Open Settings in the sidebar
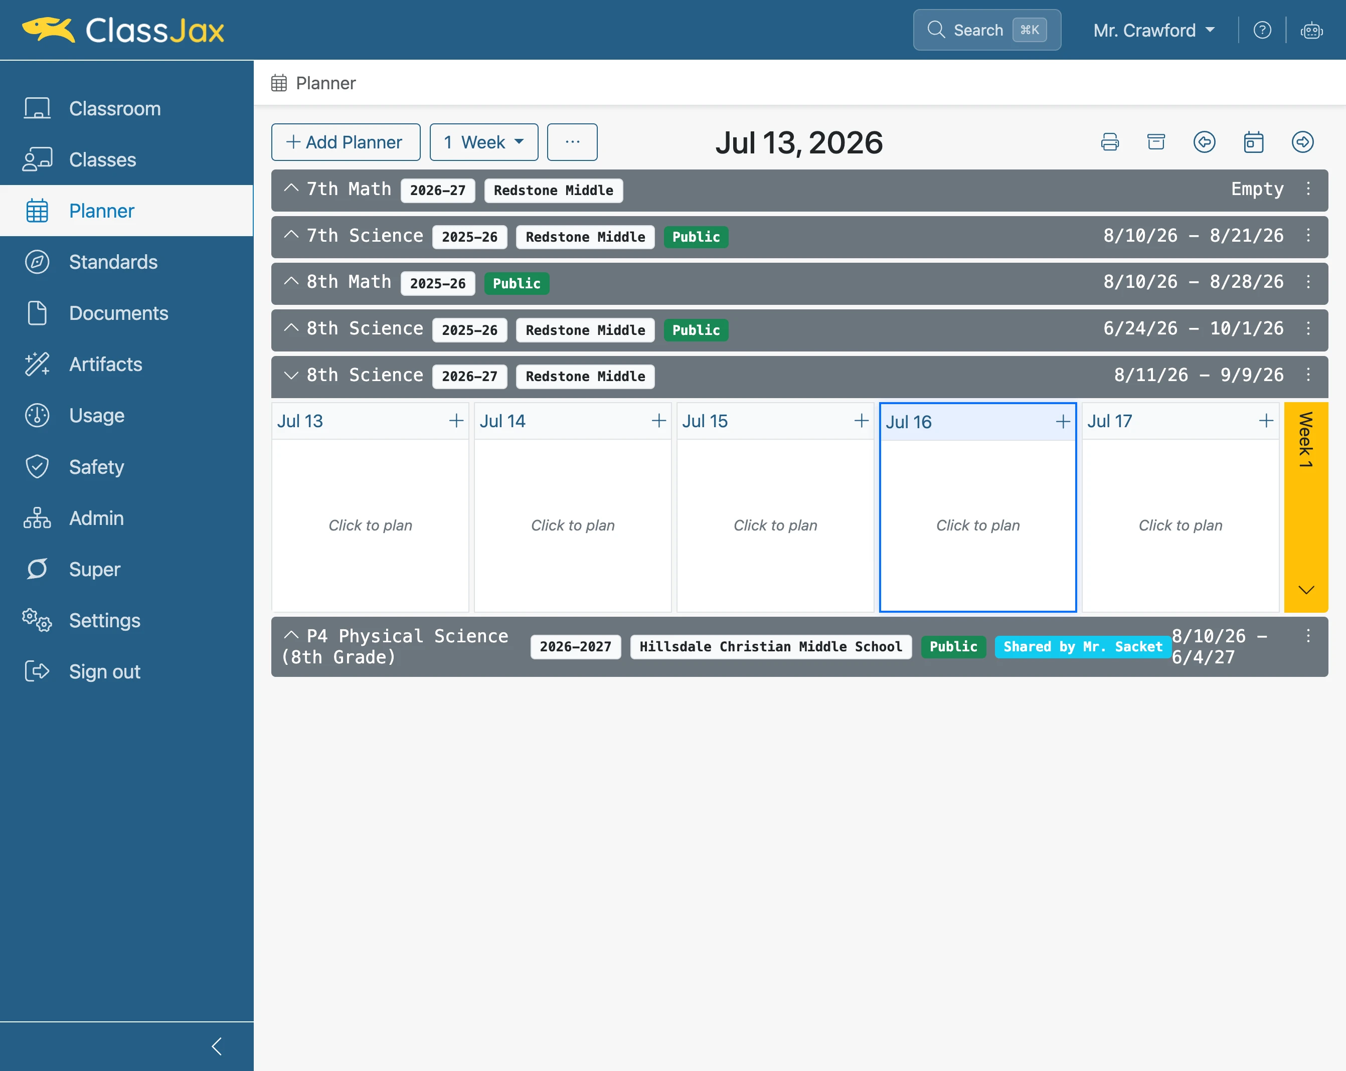1346x1071 pixels. [x=127, y=620]
